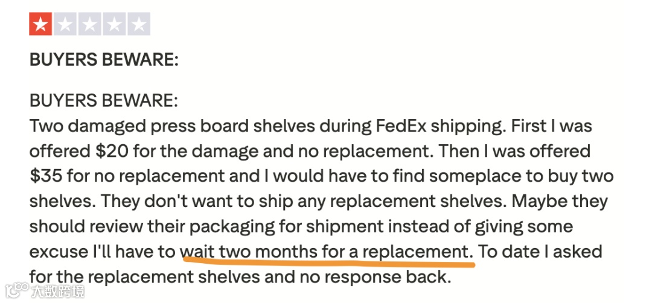Image resolution: width=652 pixels, height=303 pixels.
Task: Click the second grey star
Action: (x=65, y=24)
